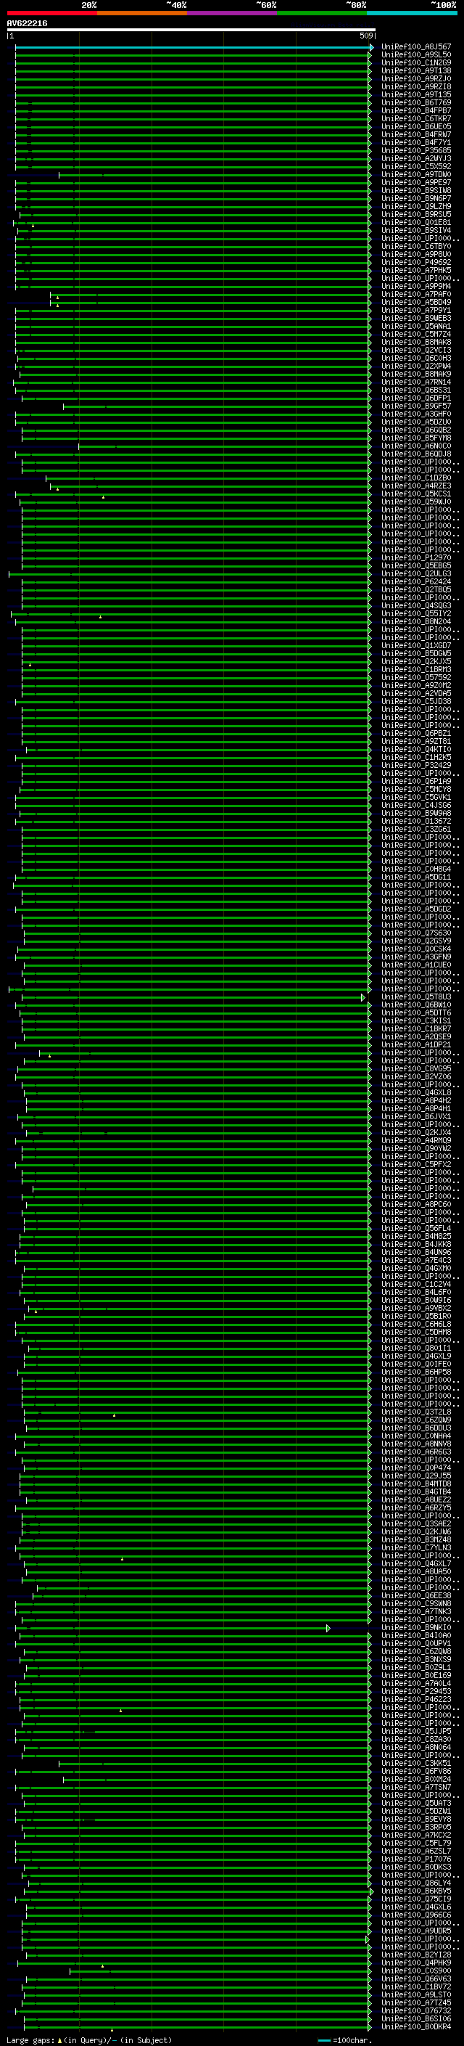Select the UniRef100_C5PFX2 label
This screenshot has width=464, height=2046.
[415, 1164]
